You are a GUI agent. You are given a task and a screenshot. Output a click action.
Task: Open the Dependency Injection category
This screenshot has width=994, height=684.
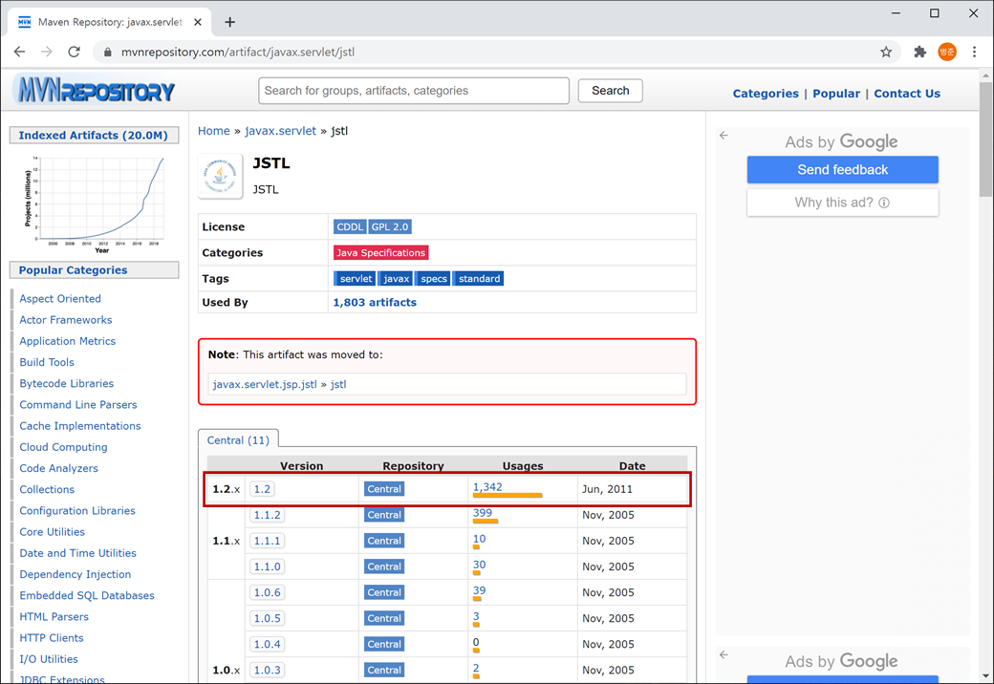(x=76, y=574)
